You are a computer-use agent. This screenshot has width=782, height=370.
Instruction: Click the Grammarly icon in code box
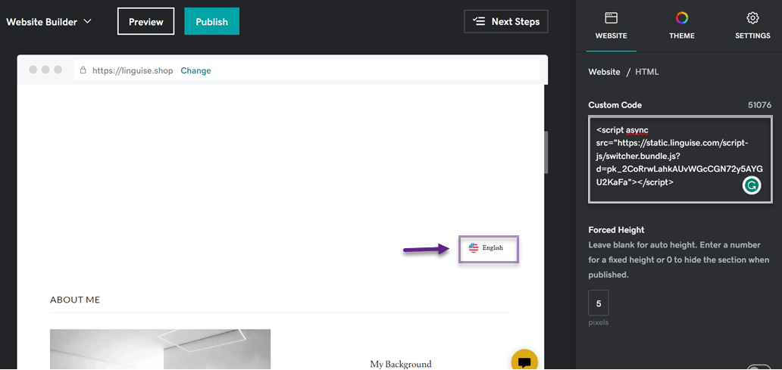point(751,185)
